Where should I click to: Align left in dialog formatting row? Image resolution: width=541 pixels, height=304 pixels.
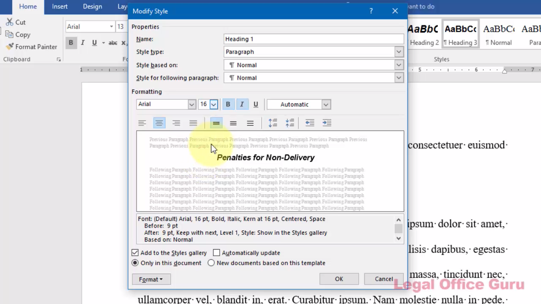coord(142,123)
